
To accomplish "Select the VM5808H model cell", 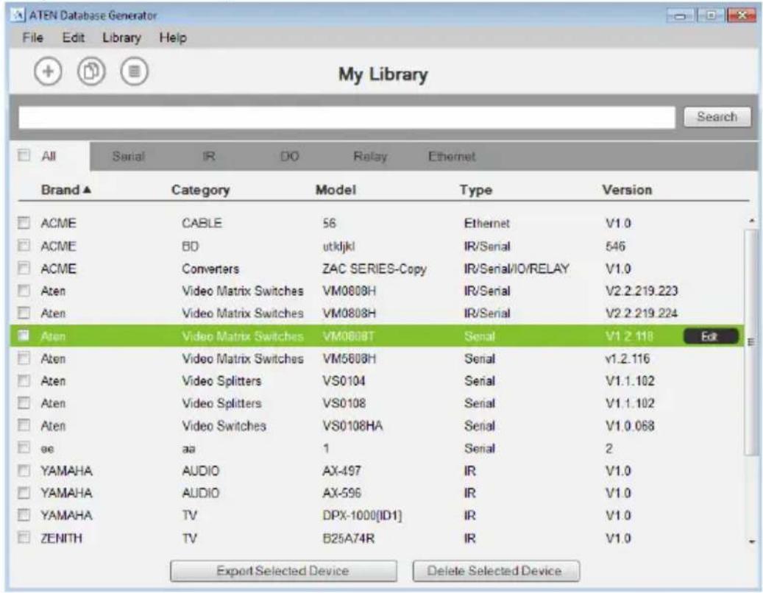I will 349,358.
